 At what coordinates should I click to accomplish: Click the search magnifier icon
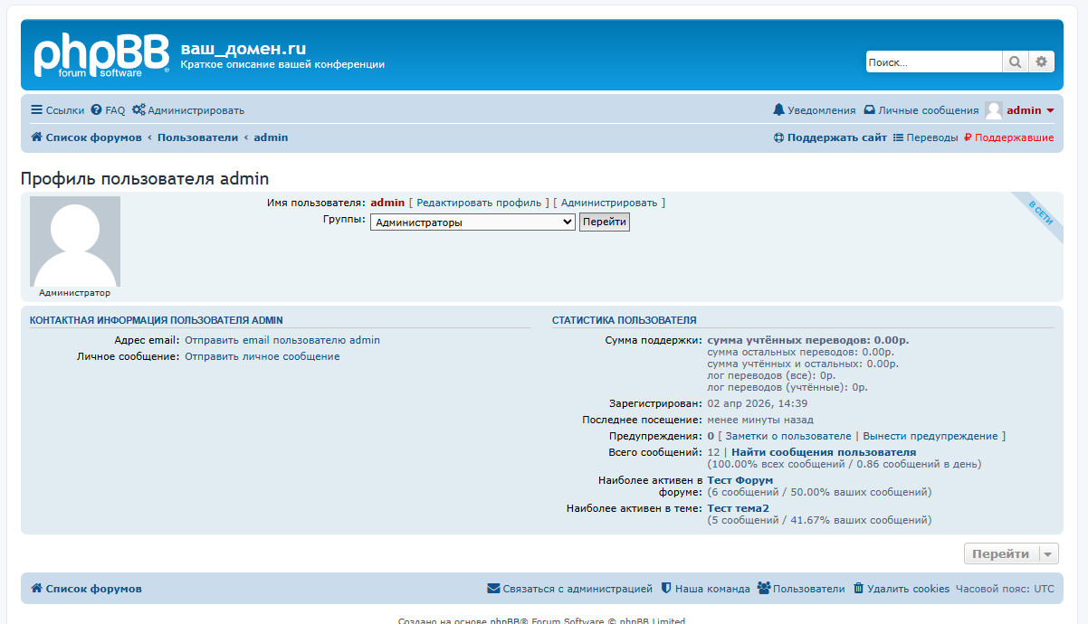(x=1015, y=62)
